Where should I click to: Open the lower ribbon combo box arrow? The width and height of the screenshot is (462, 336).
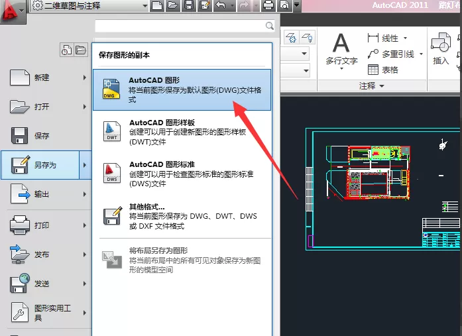click(x=306, y=71)
